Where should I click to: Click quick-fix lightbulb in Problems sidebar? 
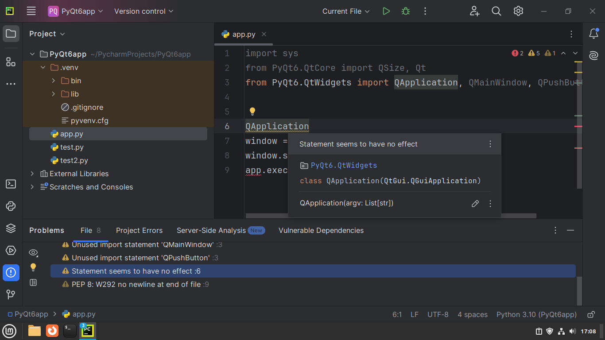point(33,267)
